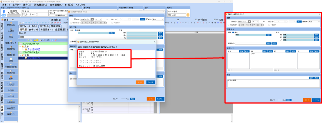Open the 担当 sidebar icon

[x=11, y=35]
